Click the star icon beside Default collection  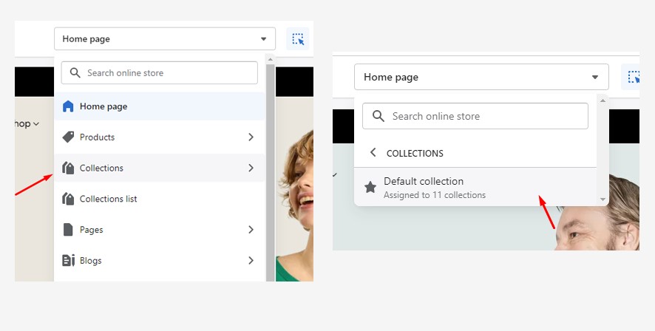pyautogui.click(x=370, y=188)
